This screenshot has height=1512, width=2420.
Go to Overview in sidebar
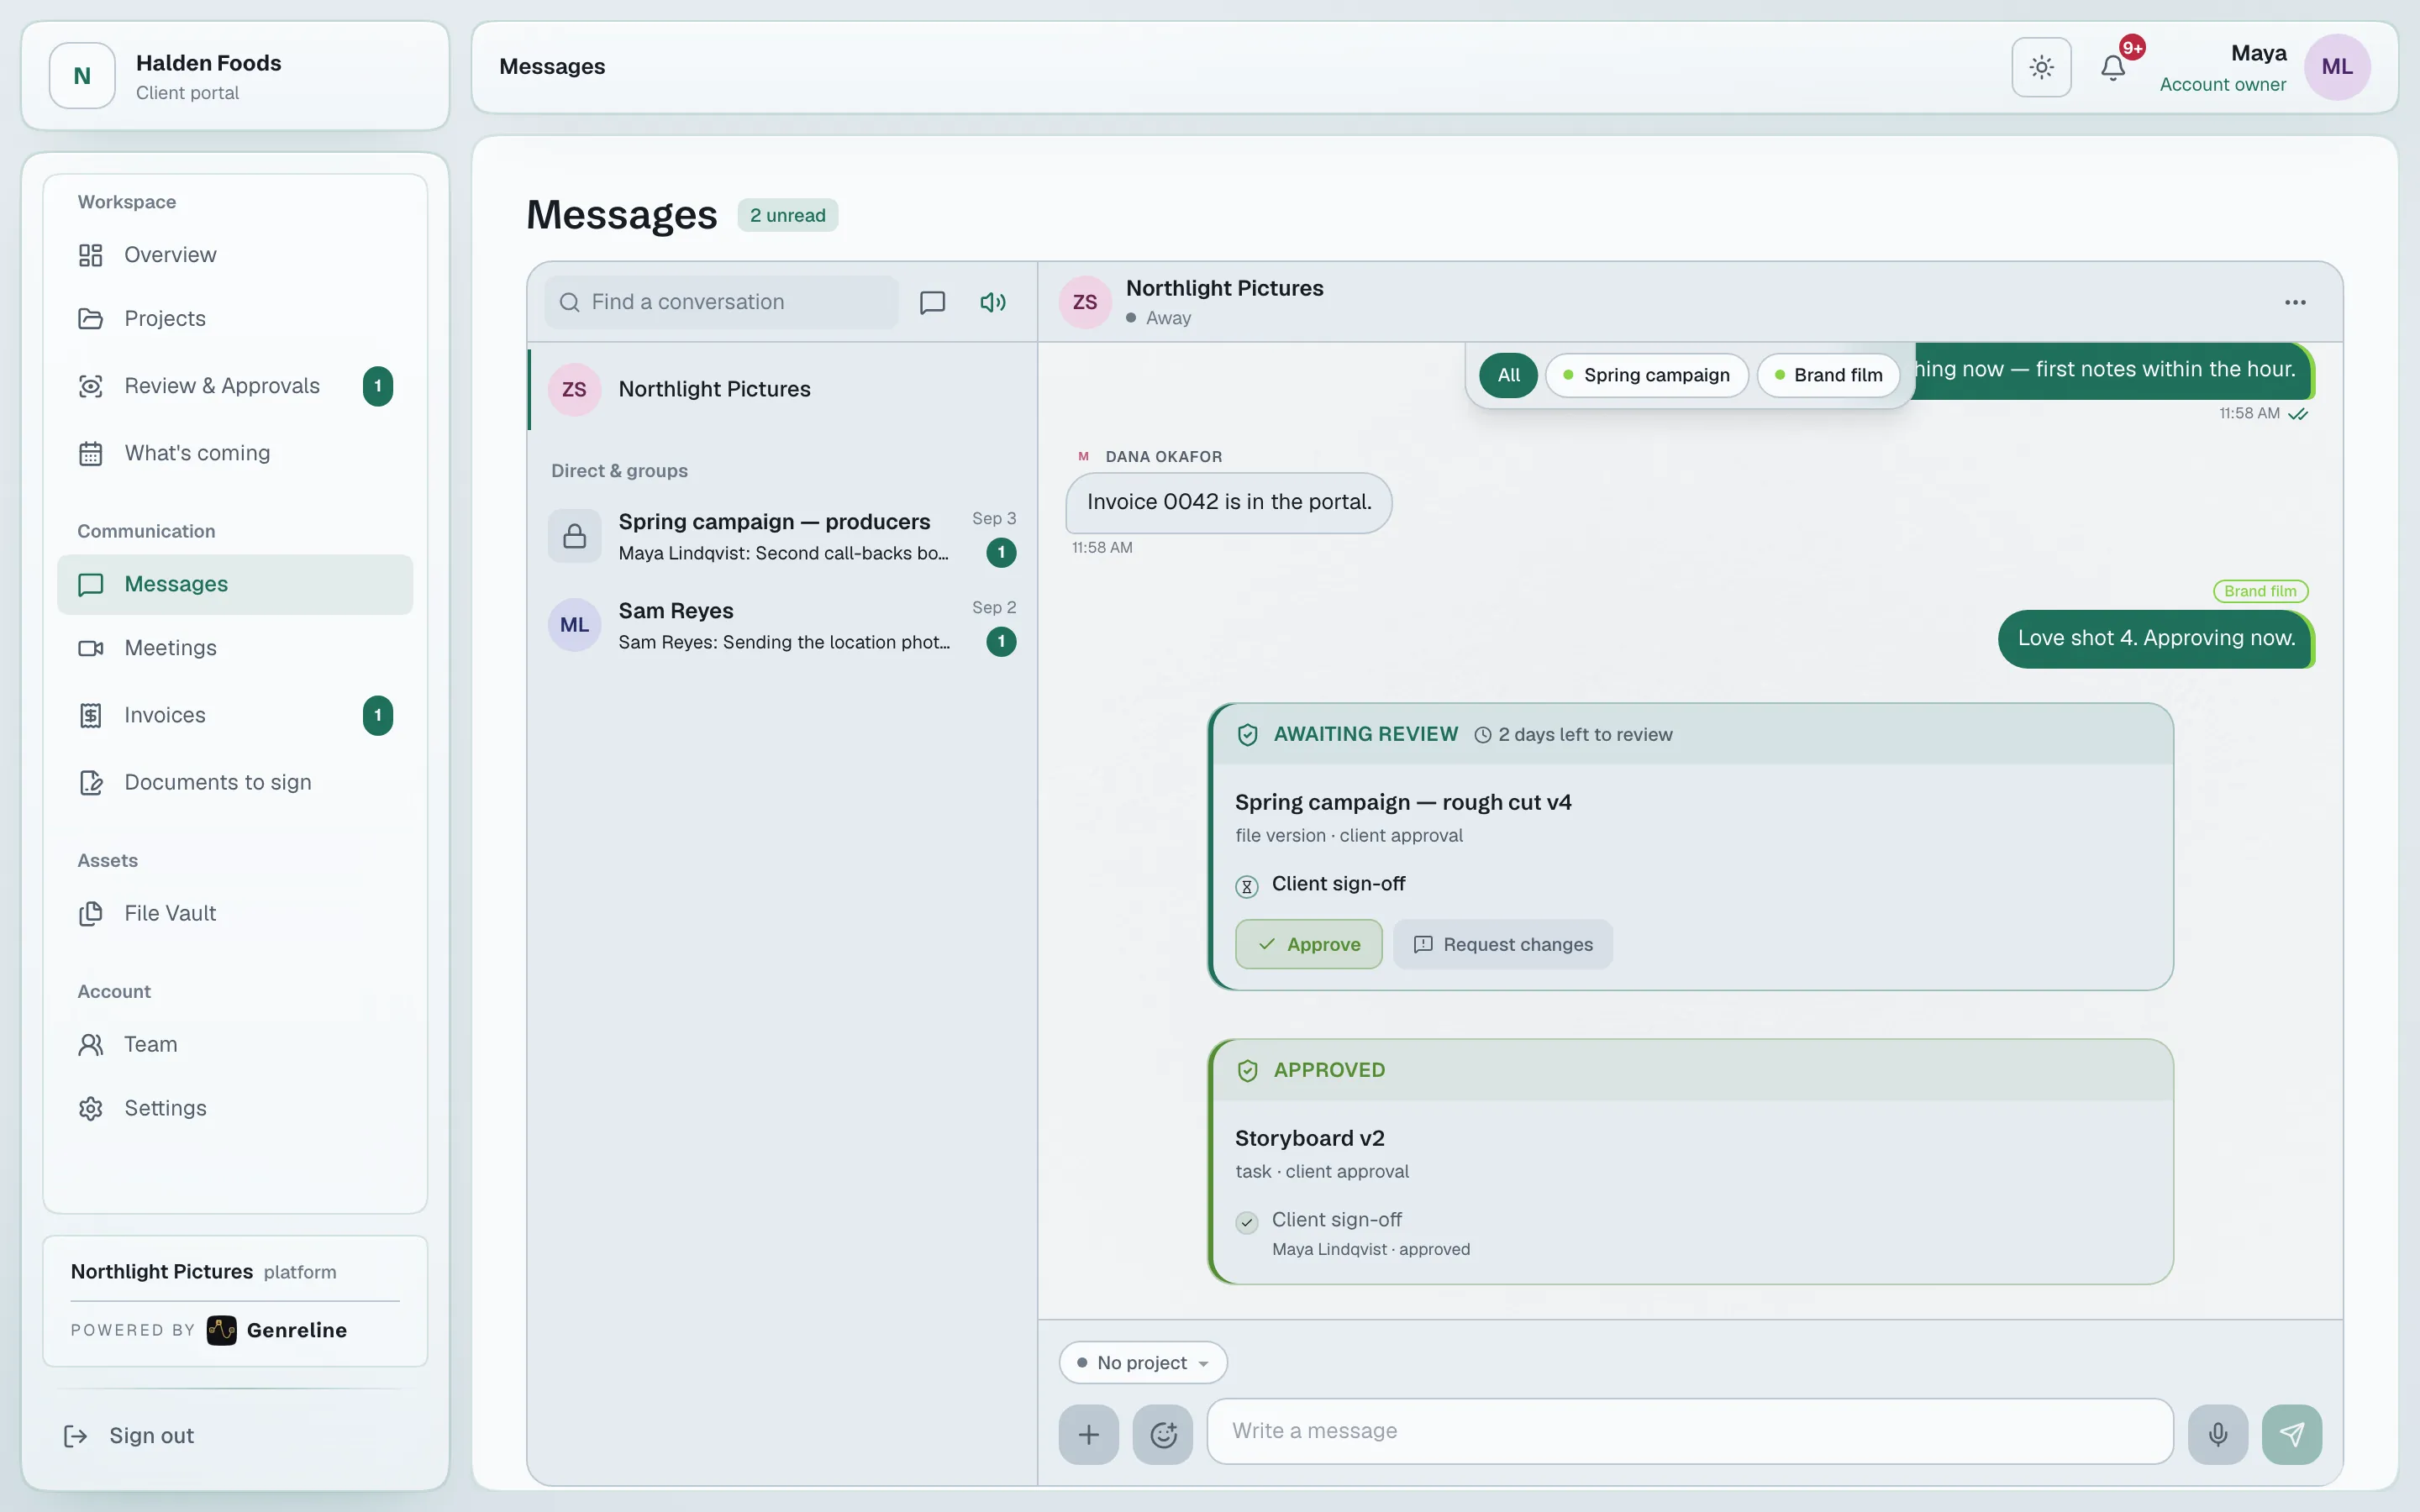pyautogui.click(x=235, y=255)
